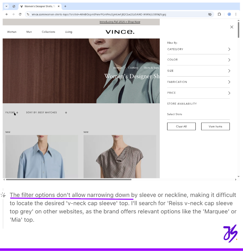The image size is (243, 251).
Task: Click the browser reload icon
Action: tap(20, 14)
